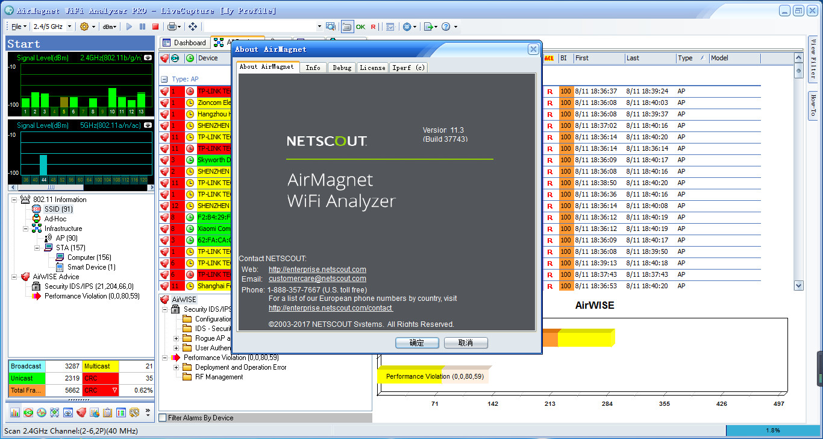This screenshot has width=823, height=439.
Task: Open the Reports view (clipboard icon)
Action: pyautogui.click(x=108, y=412)
